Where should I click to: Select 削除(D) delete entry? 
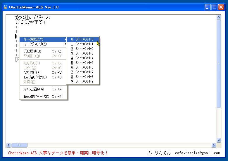click(43, 82)
